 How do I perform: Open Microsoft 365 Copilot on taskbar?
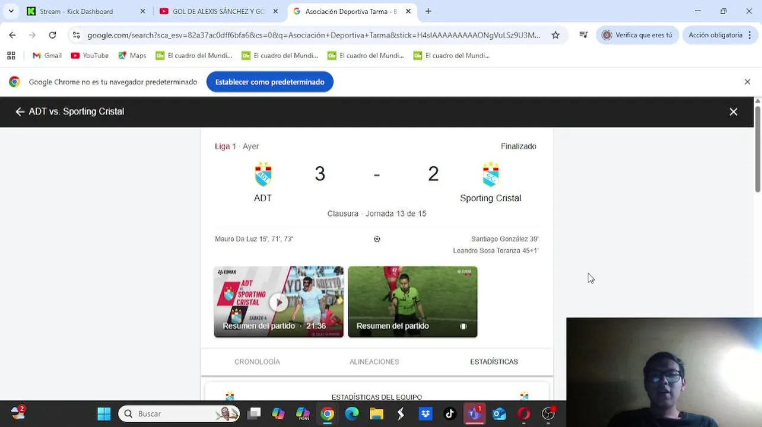[x=303, y=414]
